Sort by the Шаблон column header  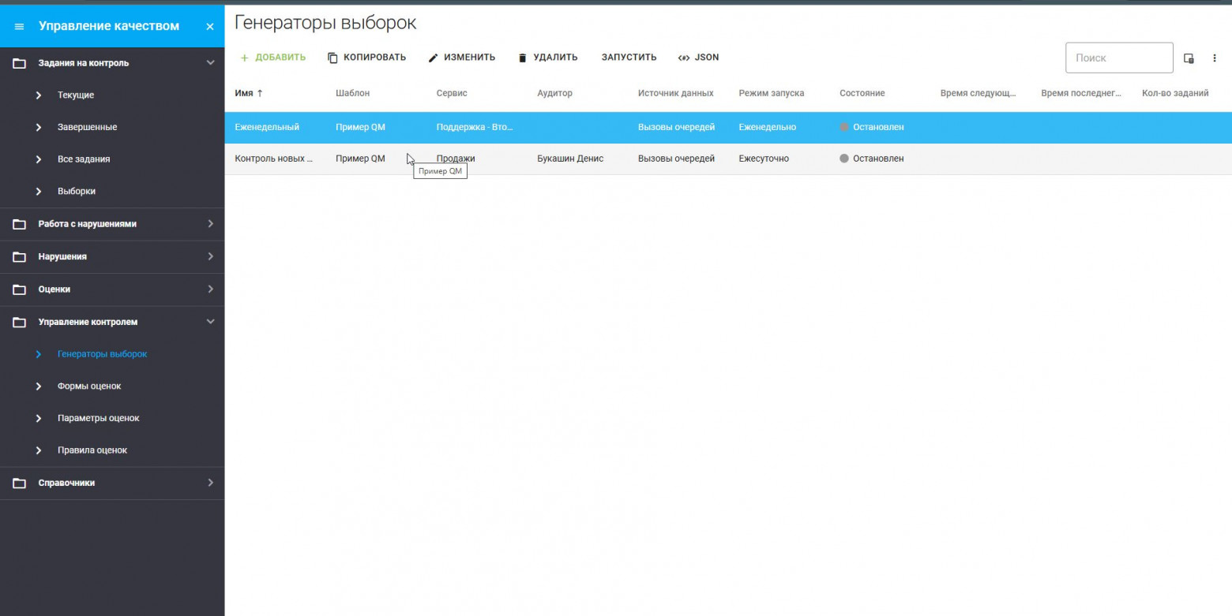pyautogui.click(x=352, y=93)
